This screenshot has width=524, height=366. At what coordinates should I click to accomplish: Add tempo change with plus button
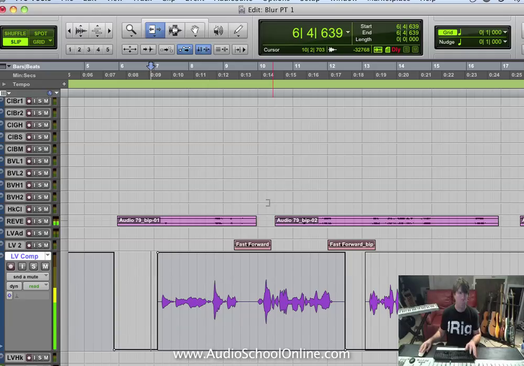pyautogui.click(x=64, y=84)
